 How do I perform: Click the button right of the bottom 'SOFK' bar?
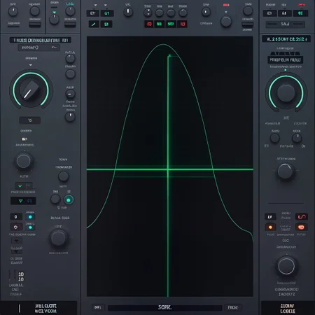coord(233,307)
